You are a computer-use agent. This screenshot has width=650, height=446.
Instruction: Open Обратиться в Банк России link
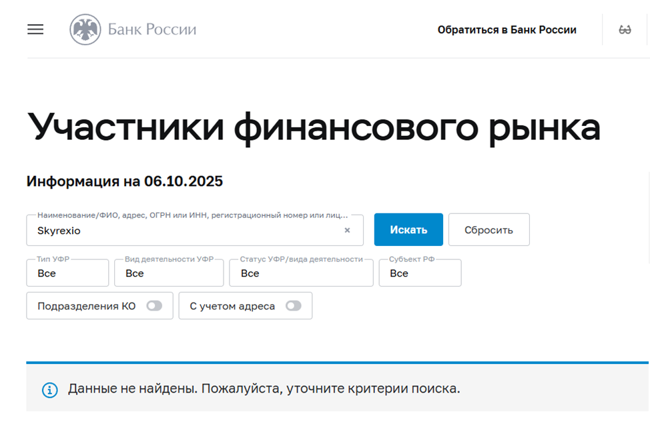(x=507, y=30)
